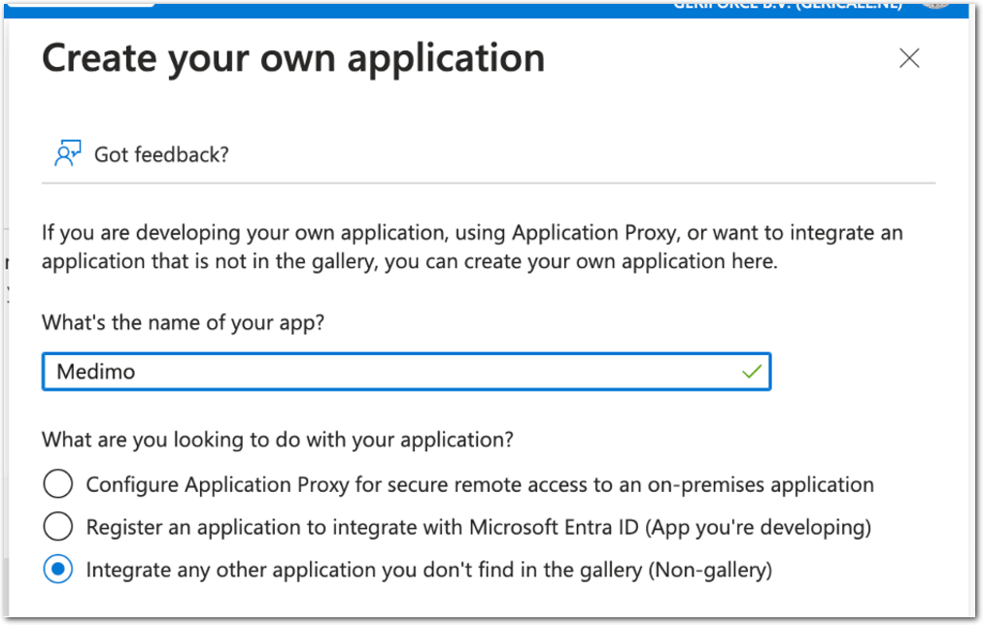983x625 pixels.
Task: Click the What are you looking to do label
Action: (277, 440)
